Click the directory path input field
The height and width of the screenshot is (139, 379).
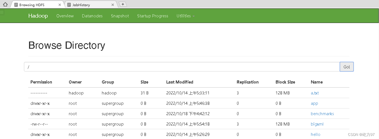point(182,67)
